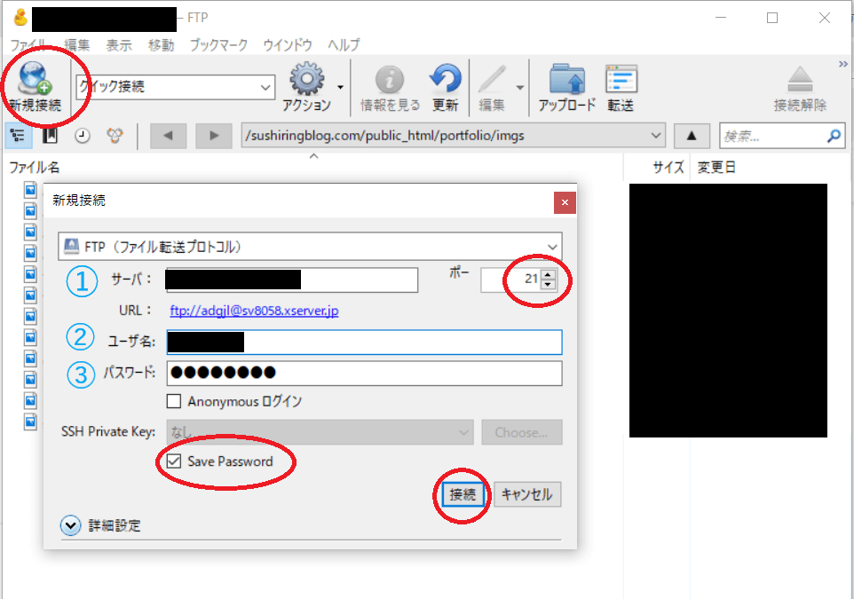Open the 移動 menu

[x=162, y=44]
